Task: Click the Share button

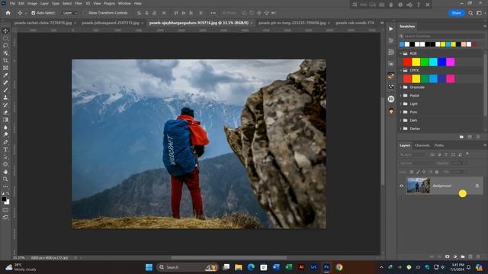Action: (x=456, y=13)
